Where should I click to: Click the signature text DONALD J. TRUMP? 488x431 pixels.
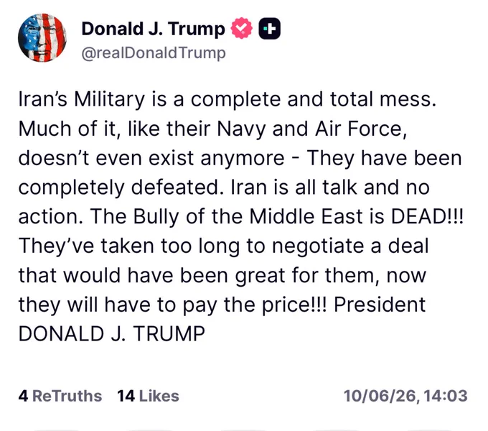(112, 333)
